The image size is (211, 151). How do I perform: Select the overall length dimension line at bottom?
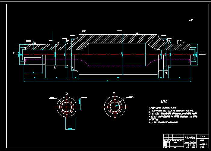107,81
